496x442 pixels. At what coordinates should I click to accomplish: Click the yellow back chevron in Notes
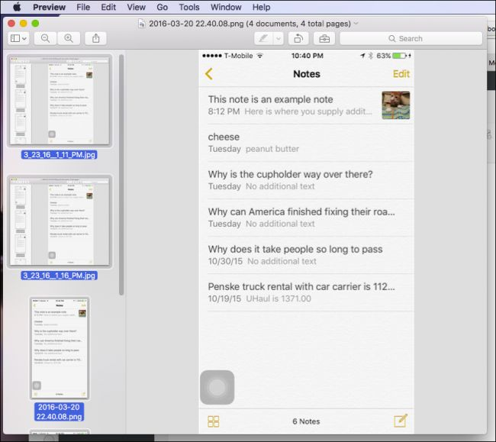coord(209,74)
